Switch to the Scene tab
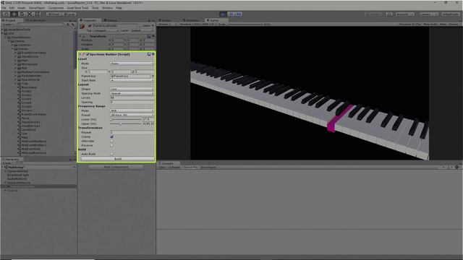 point(166,21)
